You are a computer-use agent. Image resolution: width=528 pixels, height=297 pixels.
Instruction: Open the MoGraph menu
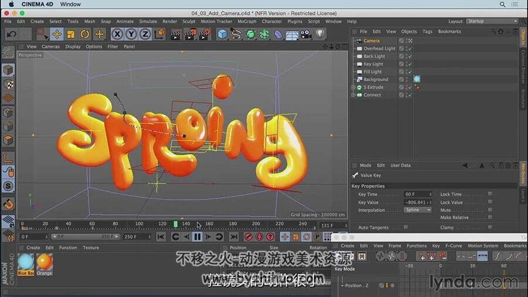247,21
